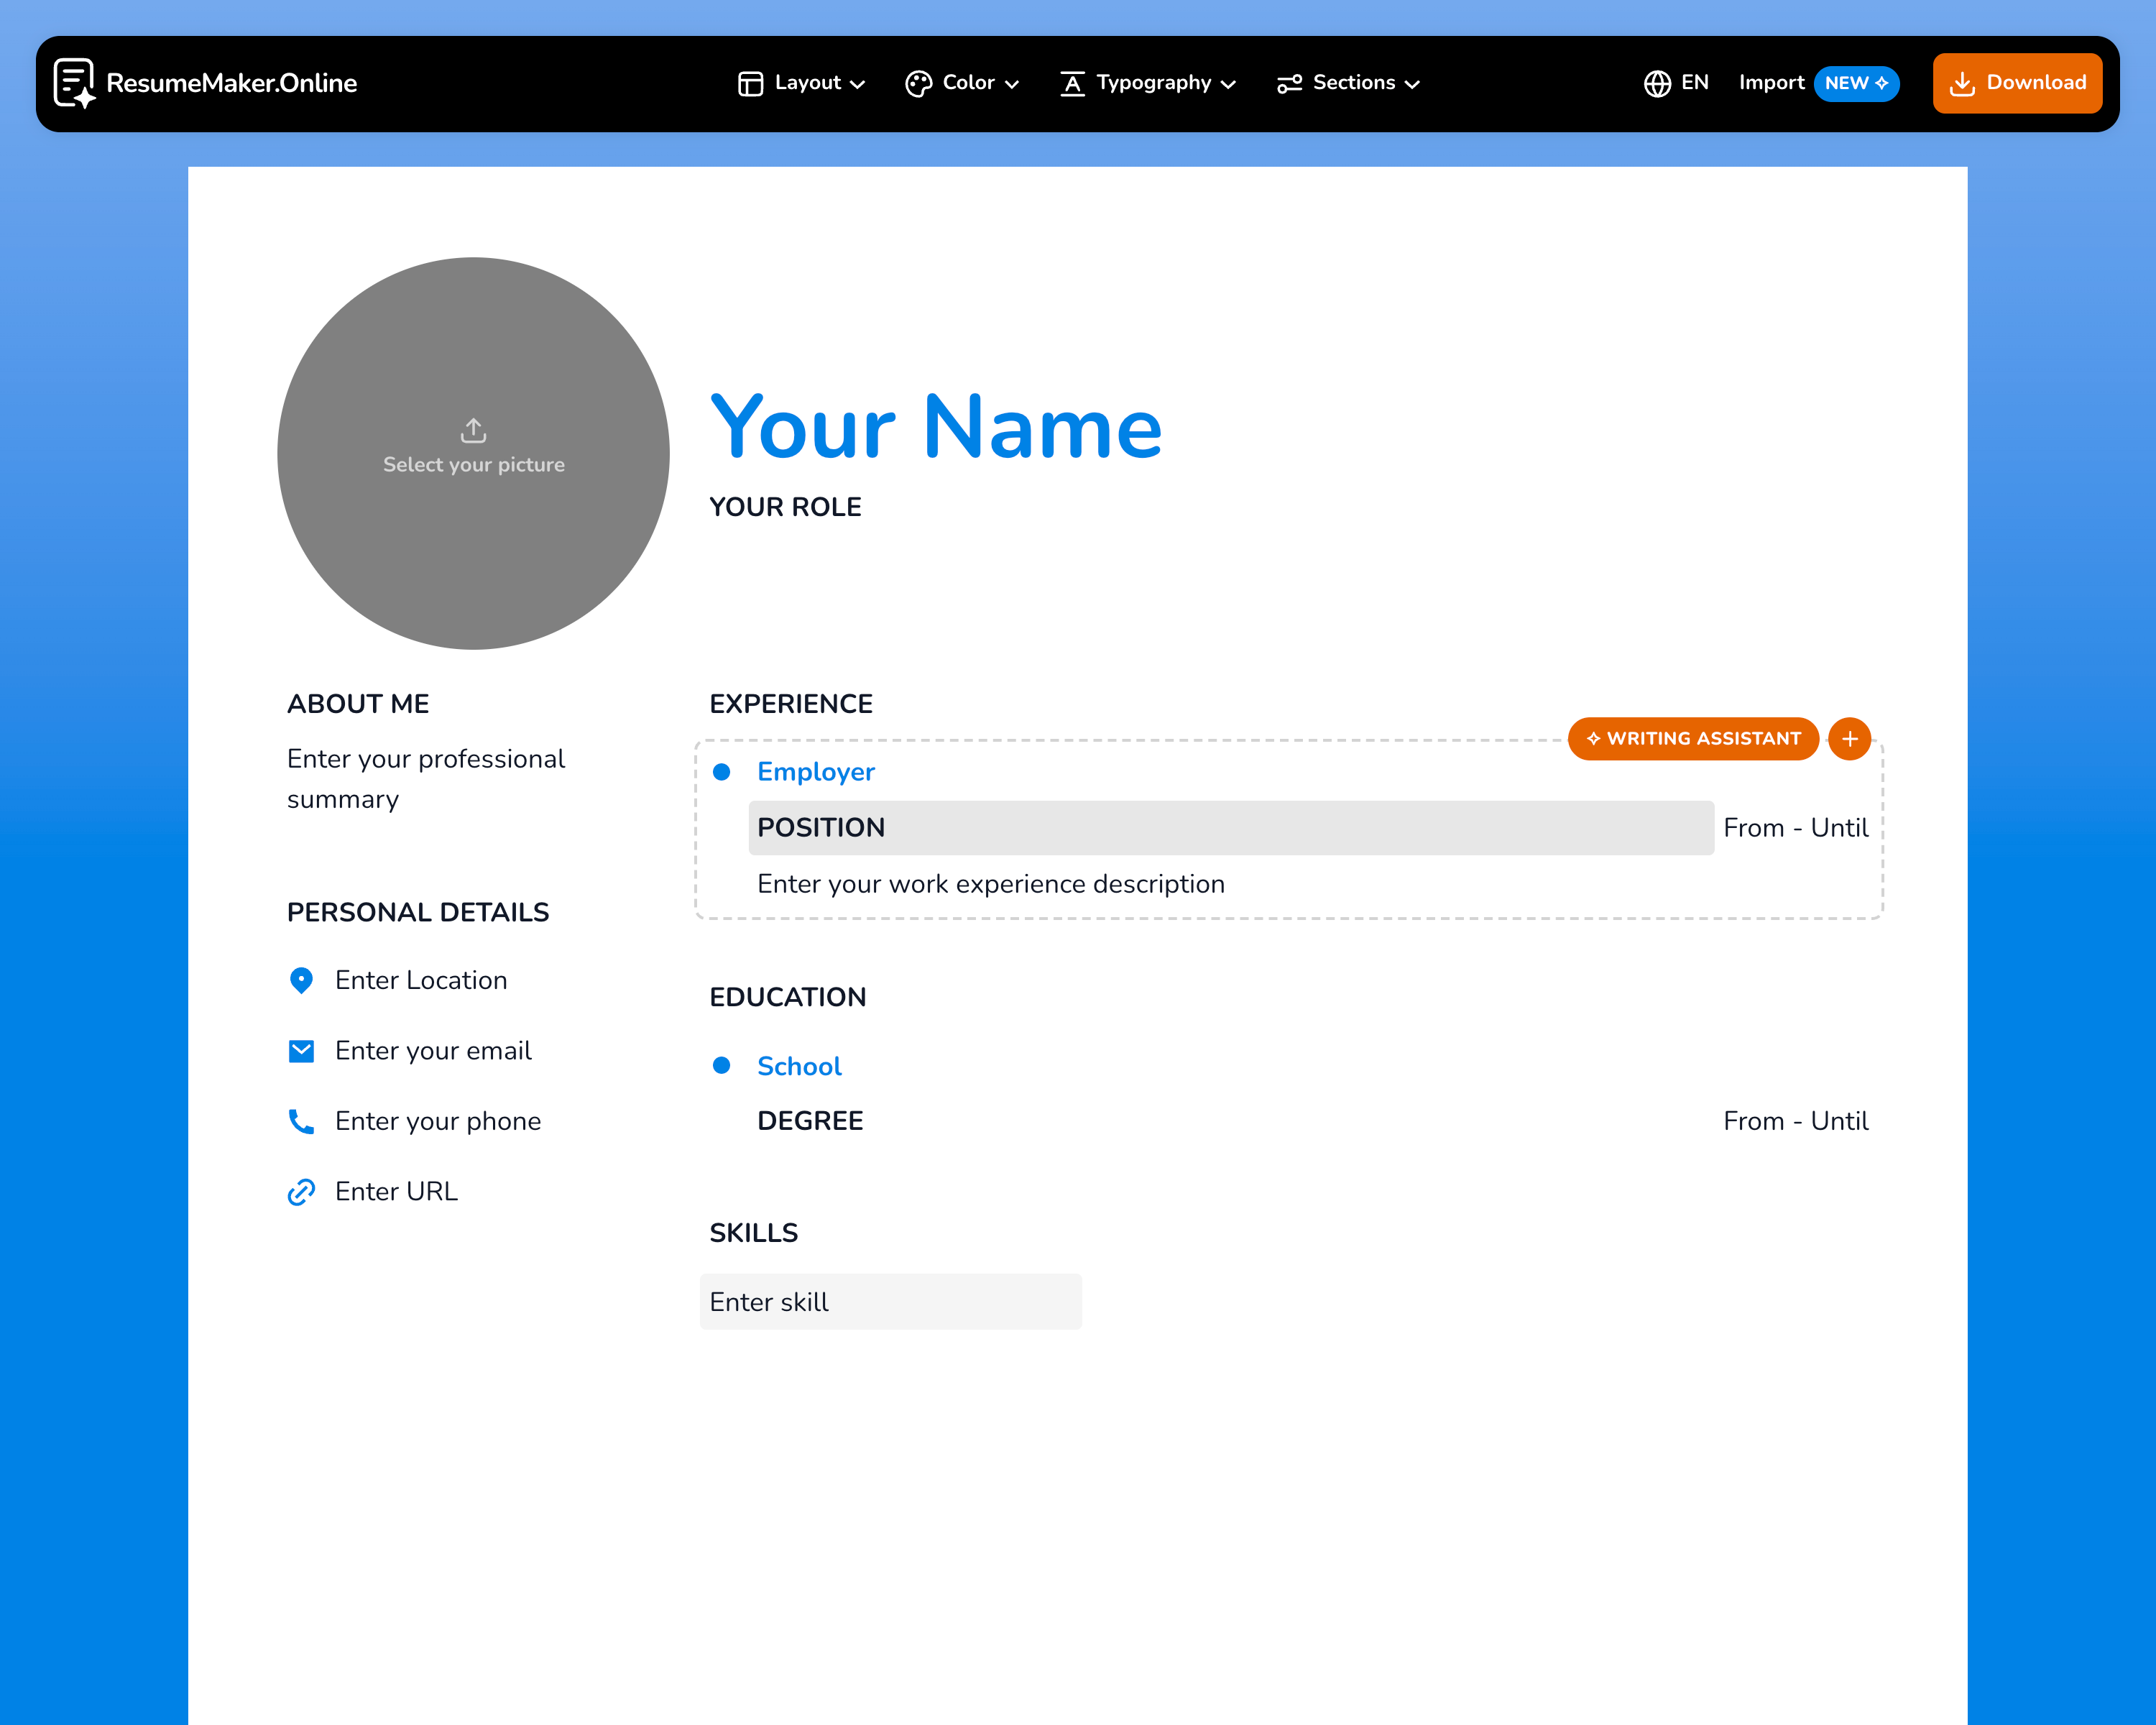Click the DEGREE field
This screenshot has width=2156, height=1725.
pos(810,1121)
